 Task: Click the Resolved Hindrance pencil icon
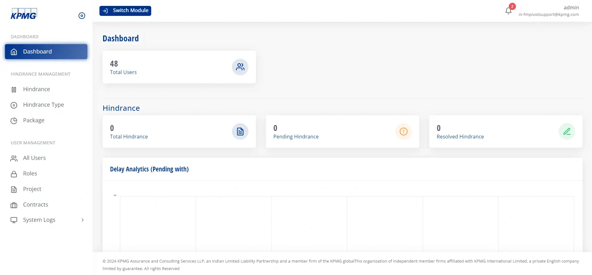click(x=566, y=132)
